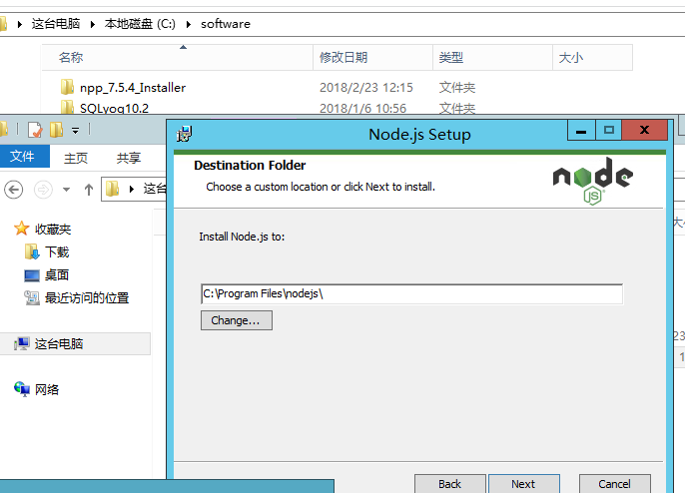
Task: Click the 下载 folder icon
Action: [32, 251]
